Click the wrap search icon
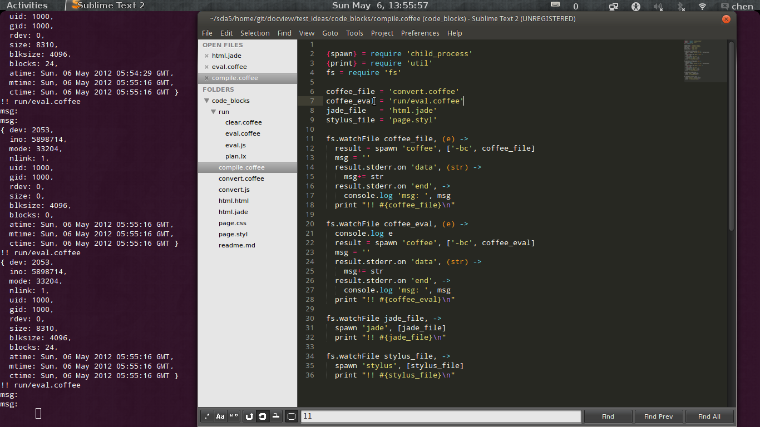This screenshot has width=760, height=427. point(263,416)
